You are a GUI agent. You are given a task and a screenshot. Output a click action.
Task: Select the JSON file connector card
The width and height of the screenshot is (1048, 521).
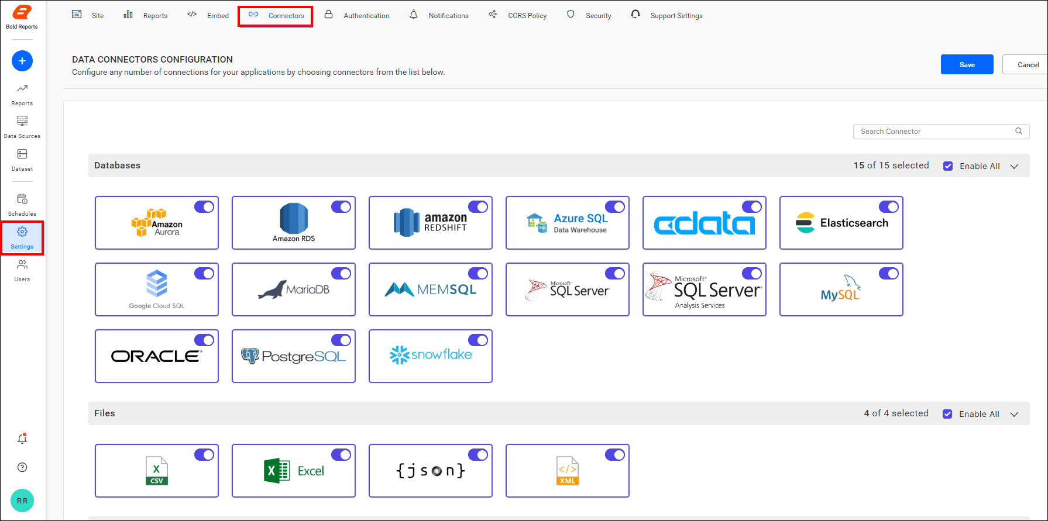[431, 471]
